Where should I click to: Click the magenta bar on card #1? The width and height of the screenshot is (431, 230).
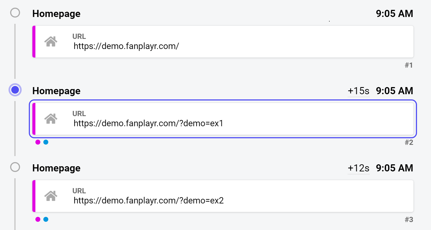[34, 42]
